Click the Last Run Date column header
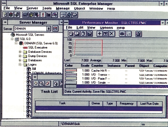Image resolution: width=168 pixels, height=127 pixels. point(150,104)
